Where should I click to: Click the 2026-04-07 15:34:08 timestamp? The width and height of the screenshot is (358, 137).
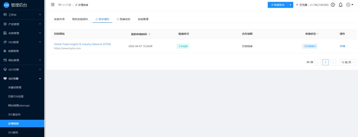(x=141, y=46)
